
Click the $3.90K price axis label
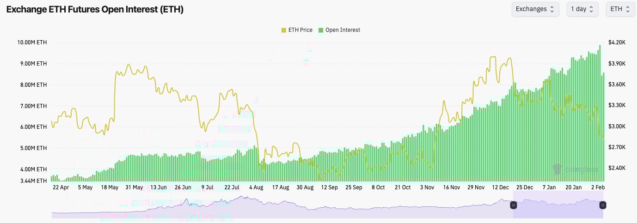(x=617, y=64)
